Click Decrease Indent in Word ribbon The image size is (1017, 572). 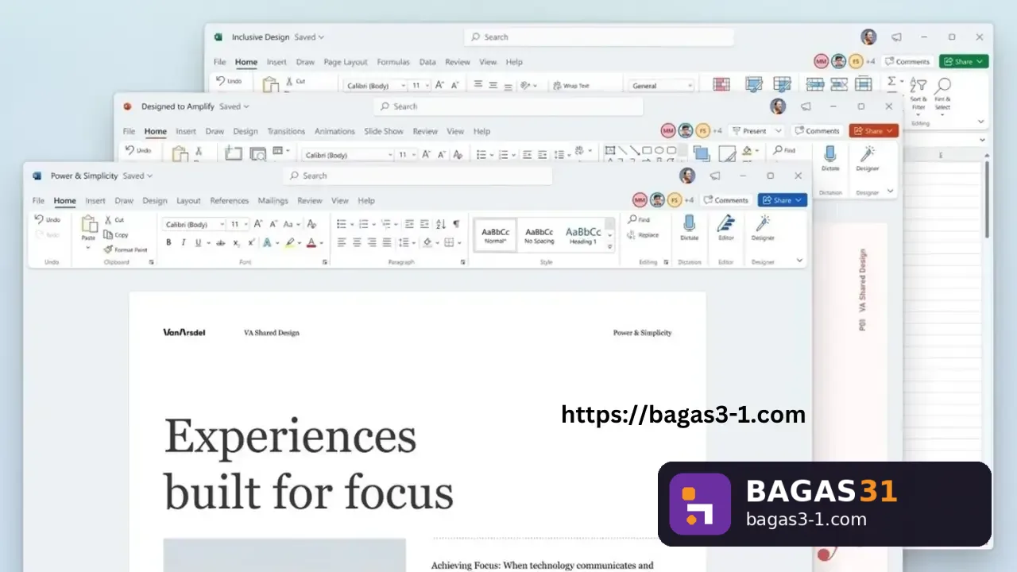coord(409,224)
